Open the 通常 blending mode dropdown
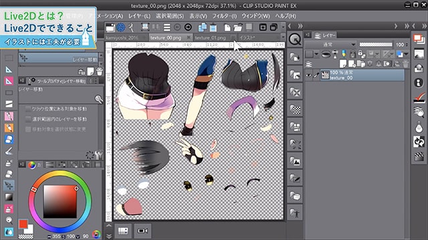Viewport: 428px width, 240px height. click(x=331, y=45)
